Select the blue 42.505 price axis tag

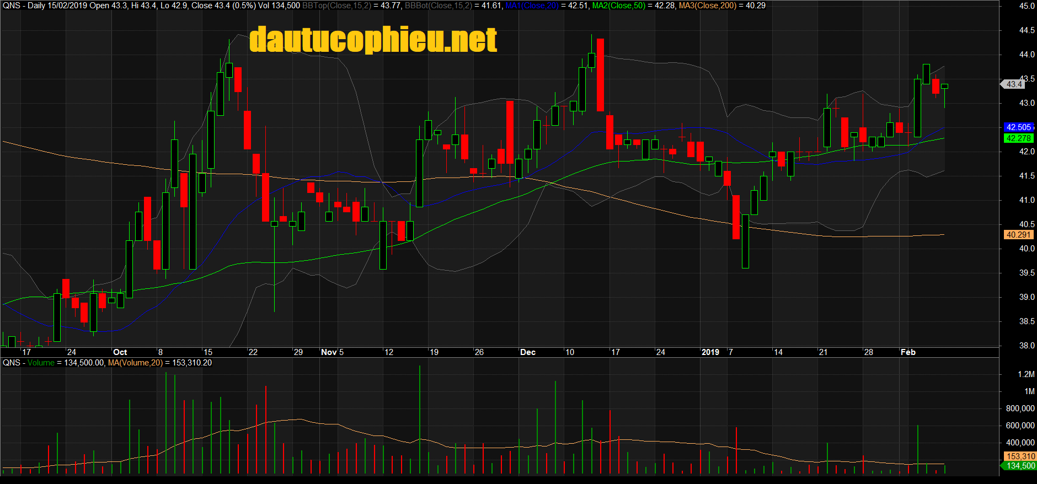pos(1018,127)
